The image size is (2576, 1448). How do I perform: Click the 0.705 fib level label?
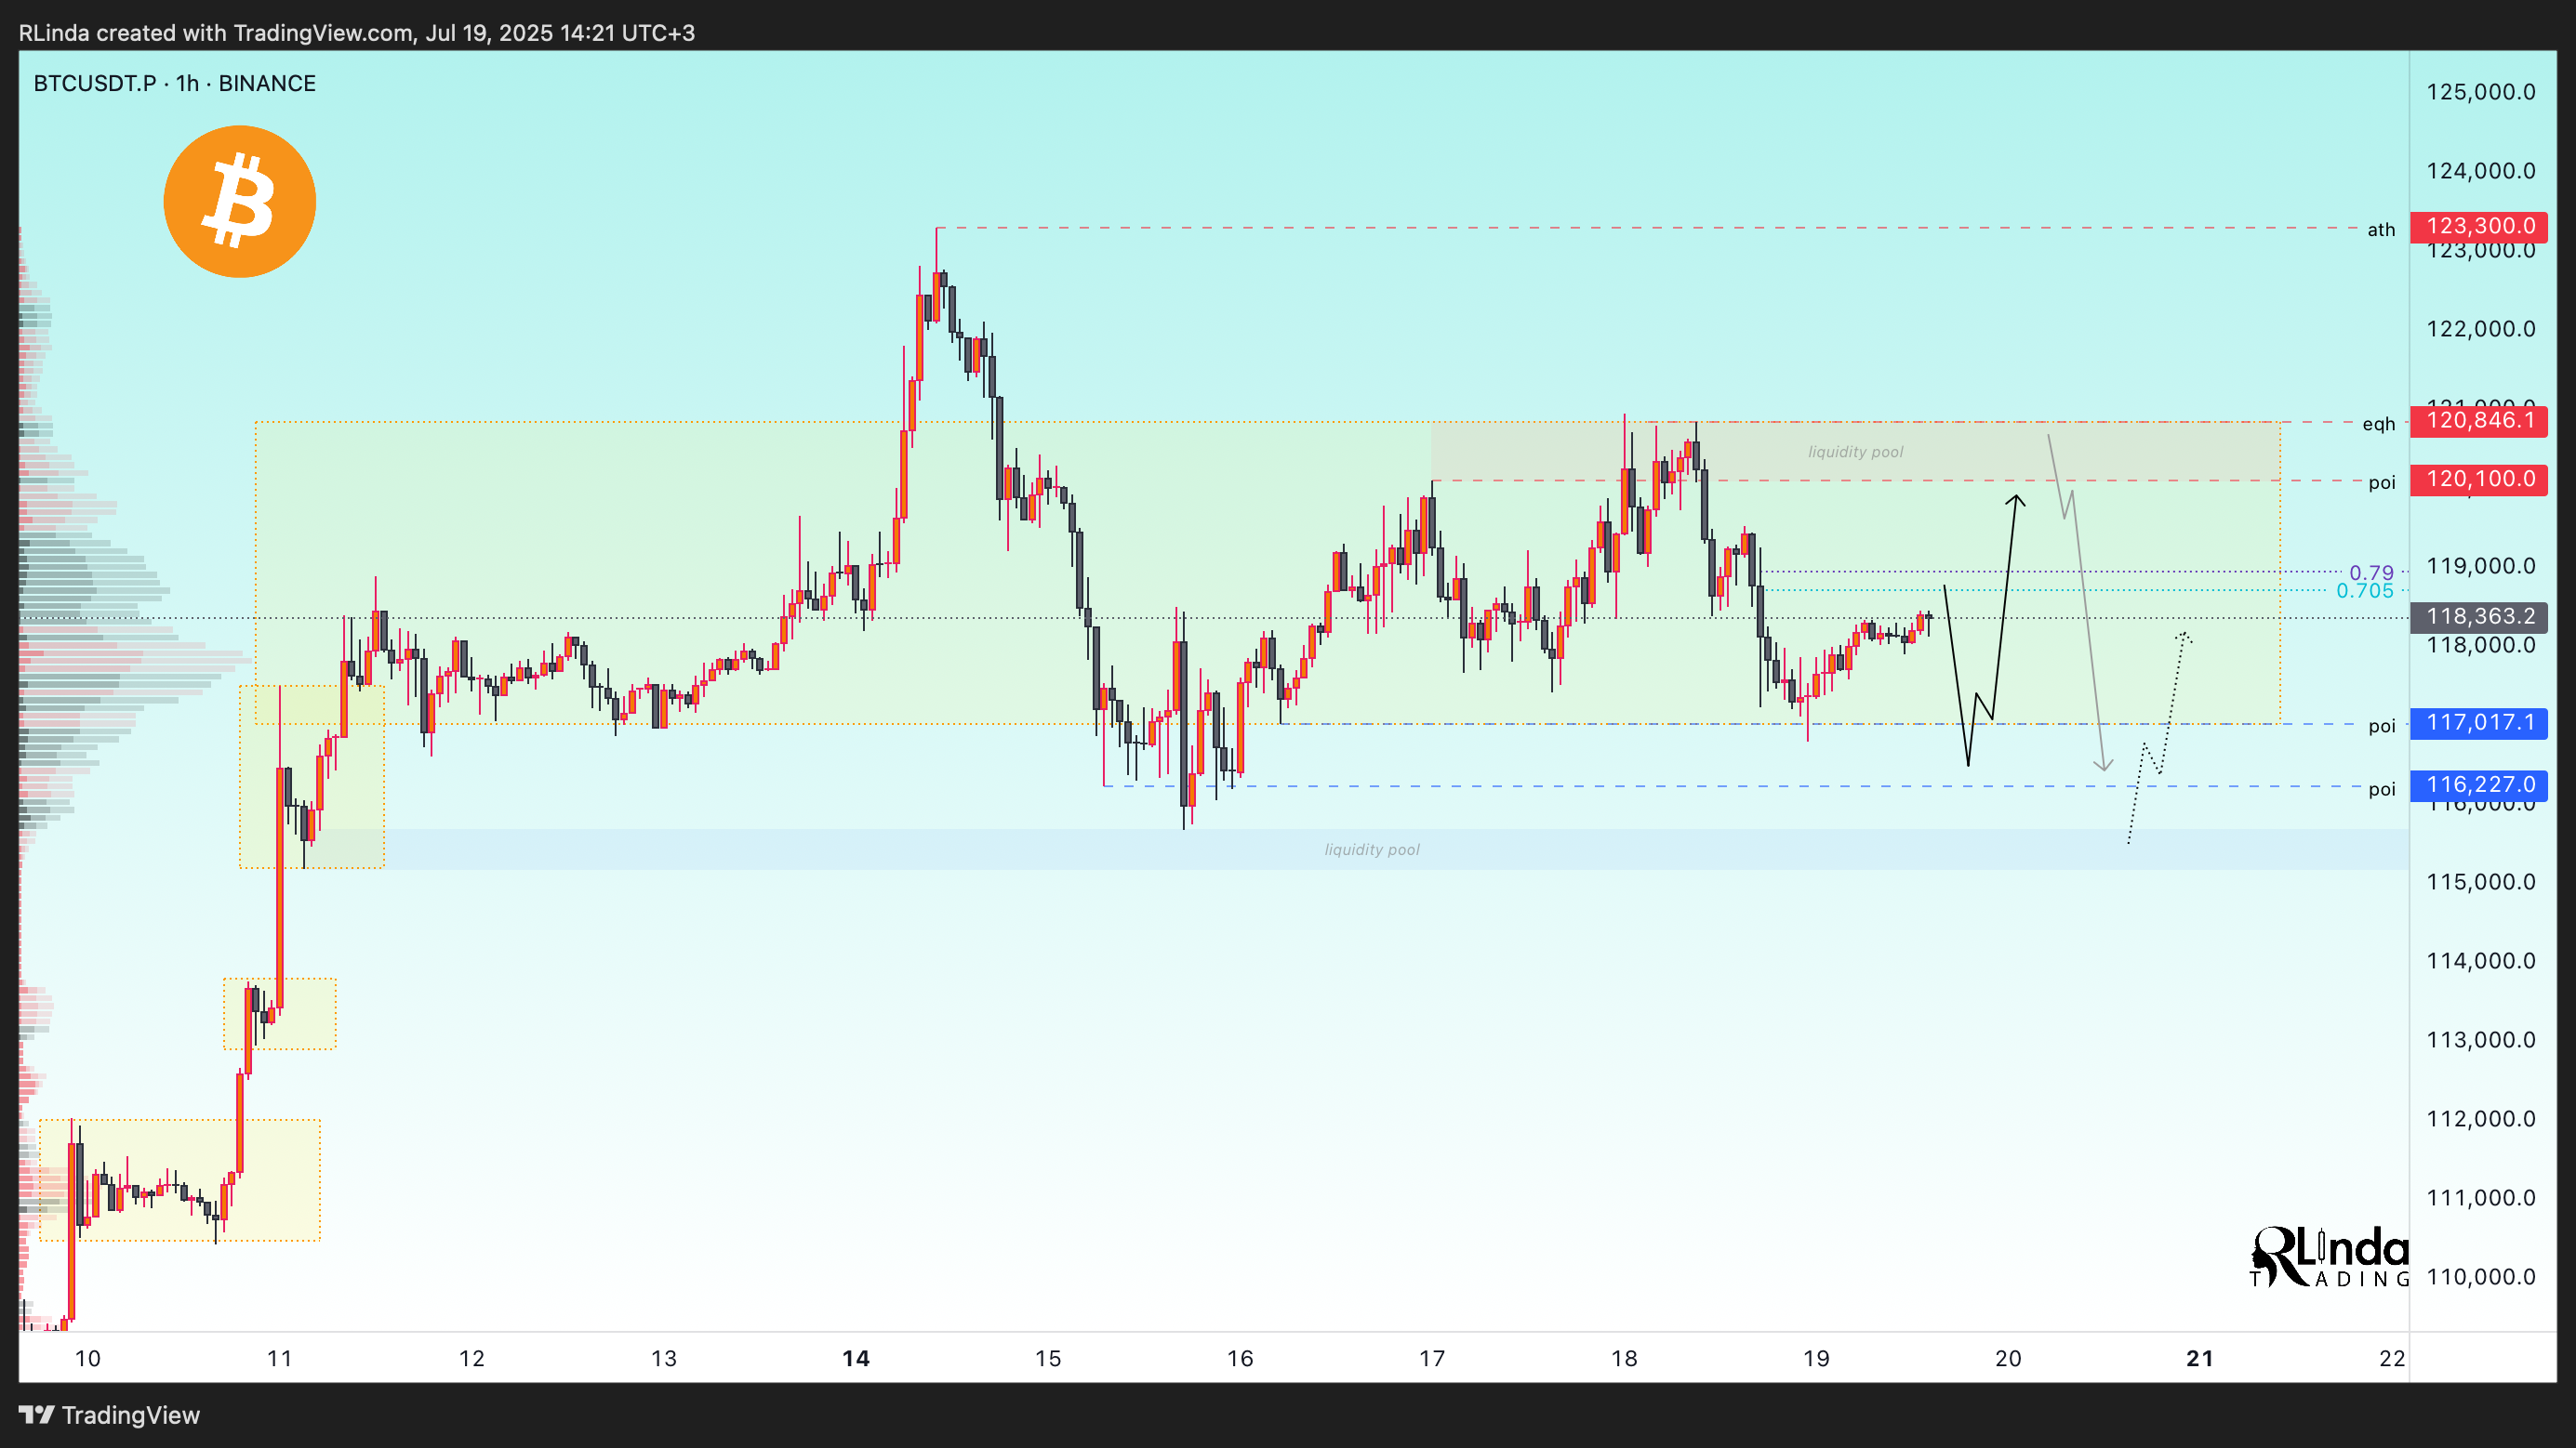click(x=2365, y=590)
